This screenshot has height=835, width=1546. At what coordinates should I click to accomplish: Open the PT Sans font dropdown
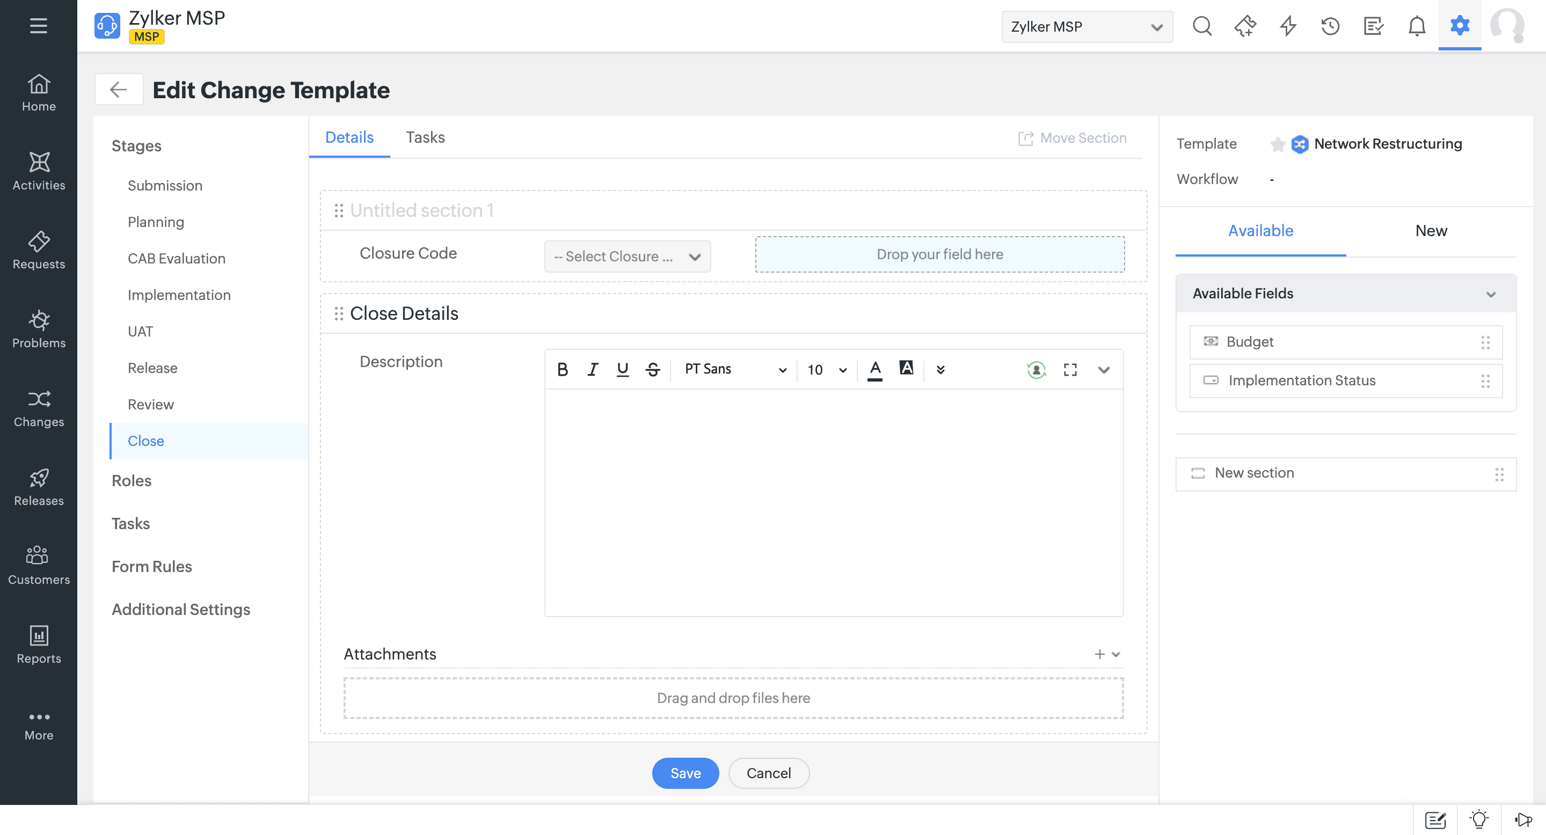[x=734, y=370]
